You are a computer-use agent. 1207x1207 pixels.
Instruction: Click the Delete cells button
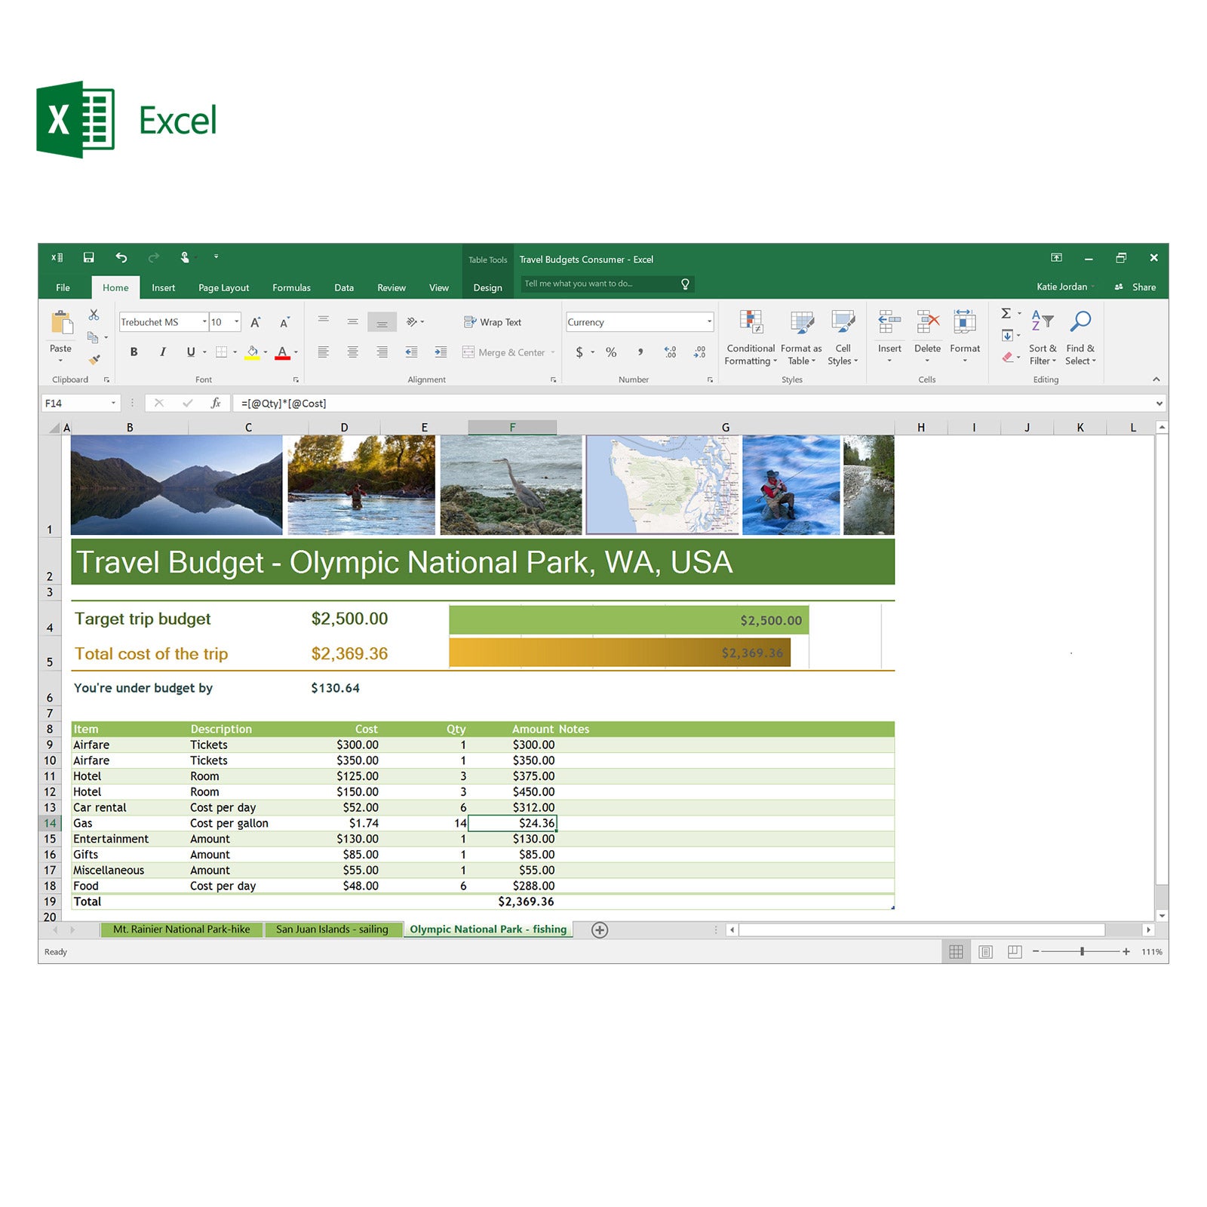[x=927, y=337]
